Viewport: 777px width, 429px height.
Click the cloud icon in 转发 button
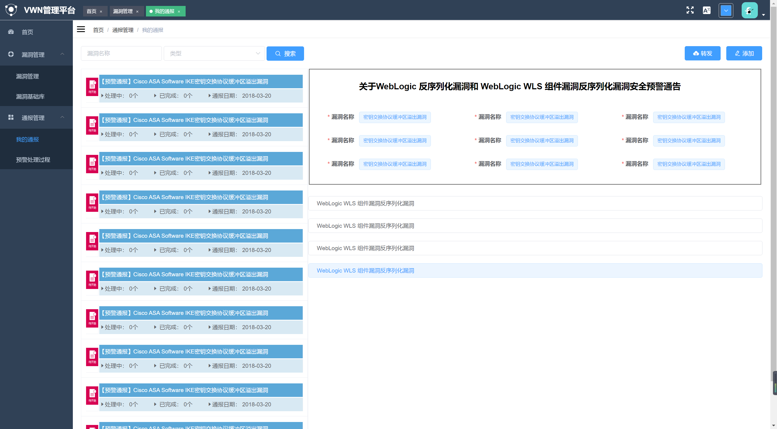tap(696, 53)
